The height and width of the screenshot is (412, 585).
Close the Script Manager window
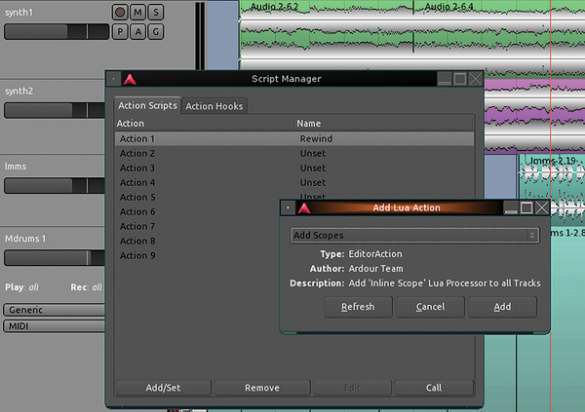click(x=475, y=79)
